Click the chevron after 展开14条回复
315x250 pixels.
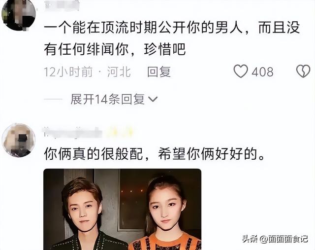point(153,99)
